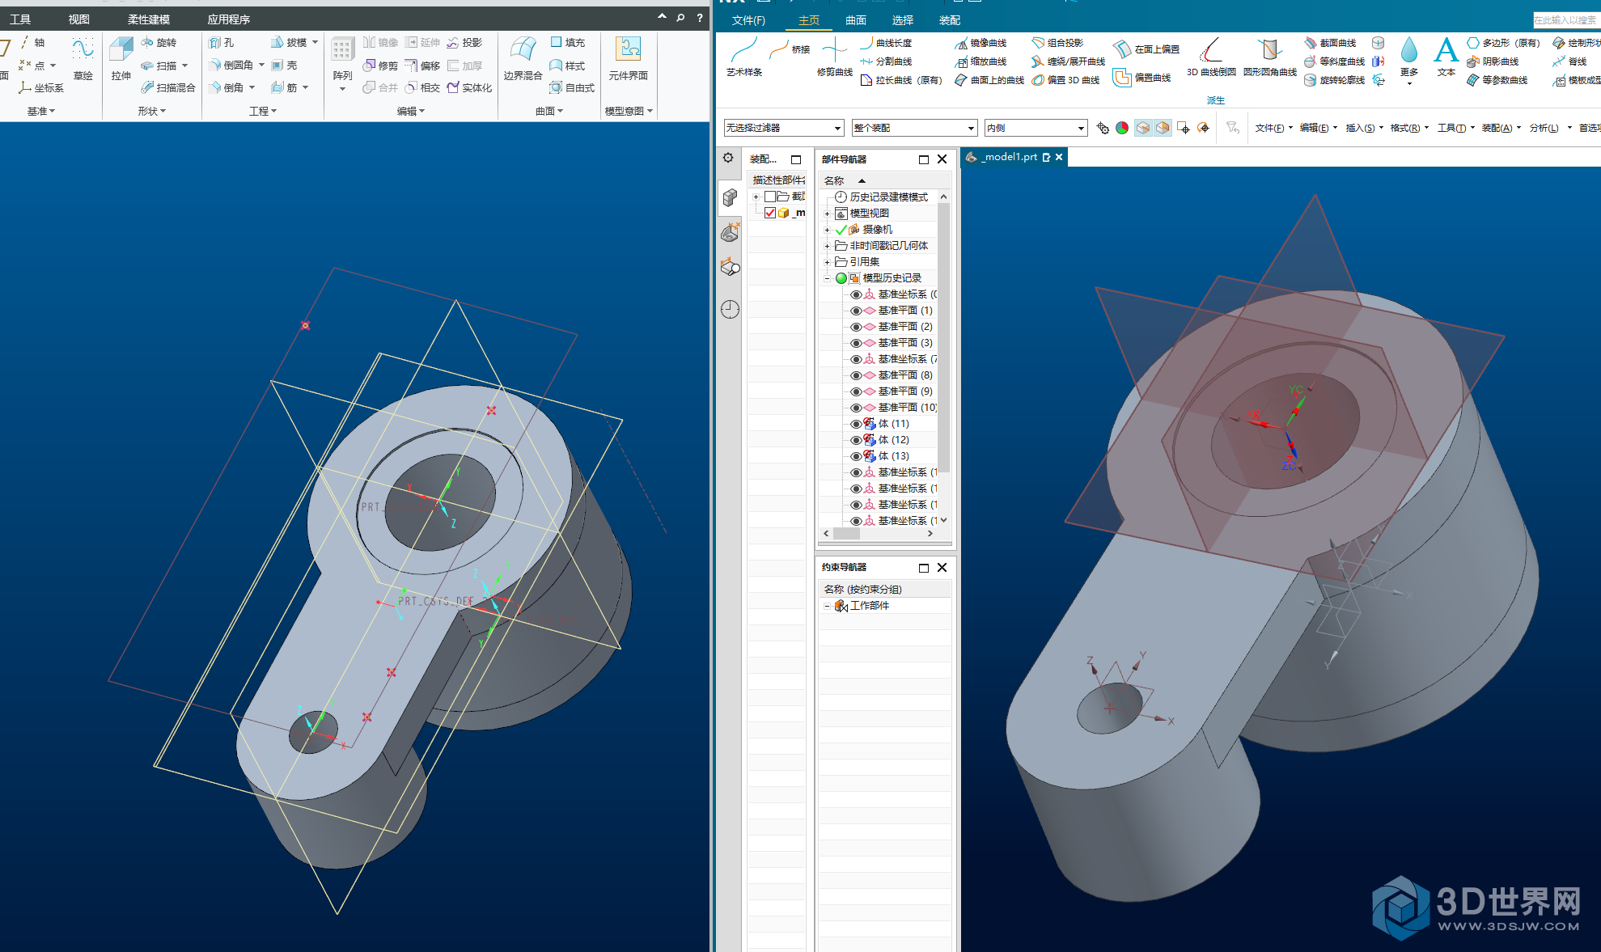Screen dimensions: 1601x952
Task: Click the 修剪曲线 tool in NX
Action: (x=834, y=57)
